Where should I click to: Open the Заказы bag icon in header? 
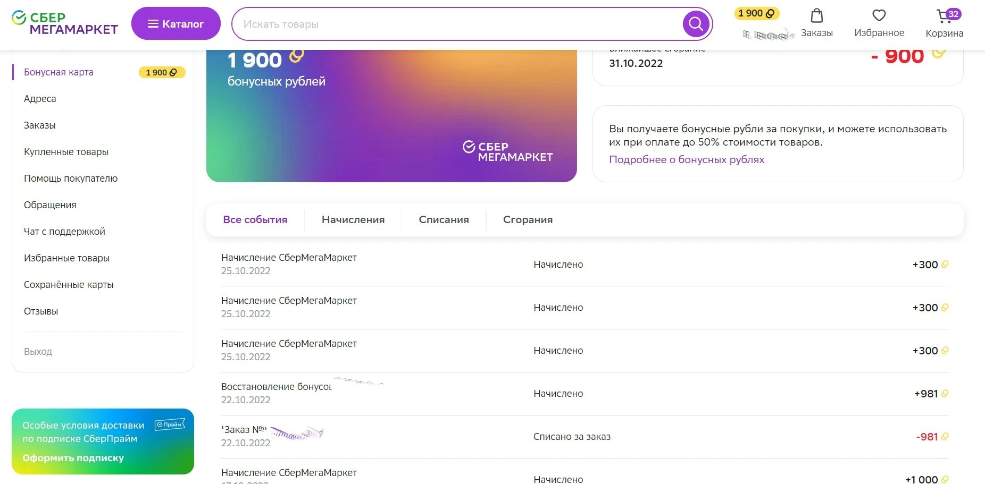pyautogui.click(x=817, y=16)
